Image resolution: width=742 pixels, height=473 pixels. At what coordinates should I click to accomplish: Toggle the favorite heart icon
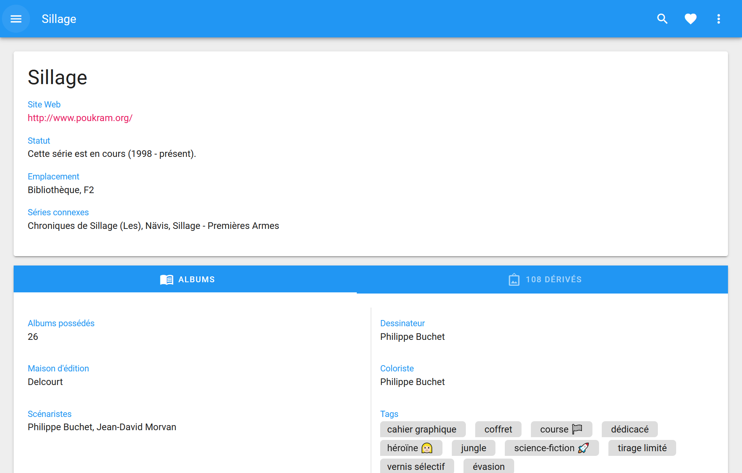(x=691, y=19)
